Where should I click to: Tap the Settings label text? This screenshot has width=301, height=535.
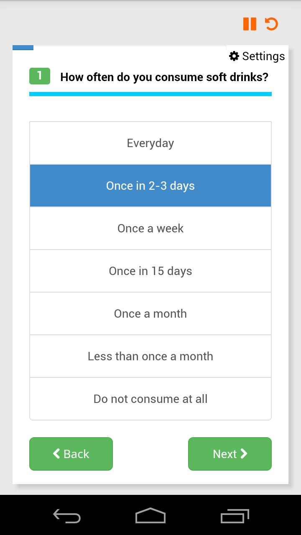(263, 56)
